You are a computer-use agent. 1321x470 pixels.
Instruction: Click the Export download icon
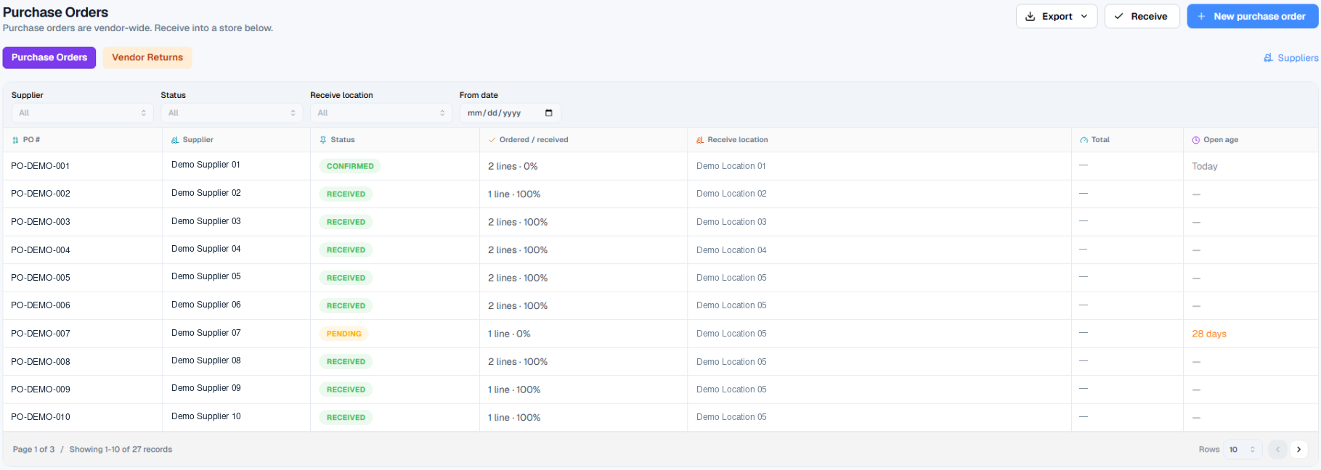coord(1031,16)
